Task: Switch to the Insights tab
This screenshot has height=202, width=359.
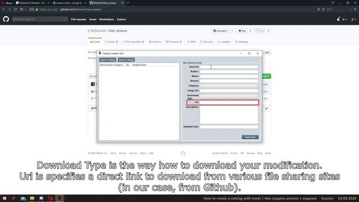Action: [x=224, y=42]
